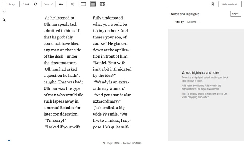Click the 'Page 3 of 660' indicator

pyautogui.click(x=113, y=143)
